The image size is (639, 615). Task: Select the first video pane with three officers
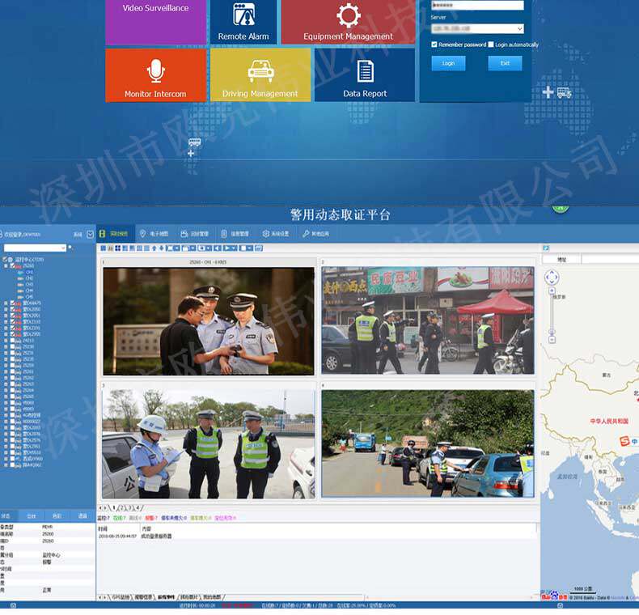[x=209, y=321]
